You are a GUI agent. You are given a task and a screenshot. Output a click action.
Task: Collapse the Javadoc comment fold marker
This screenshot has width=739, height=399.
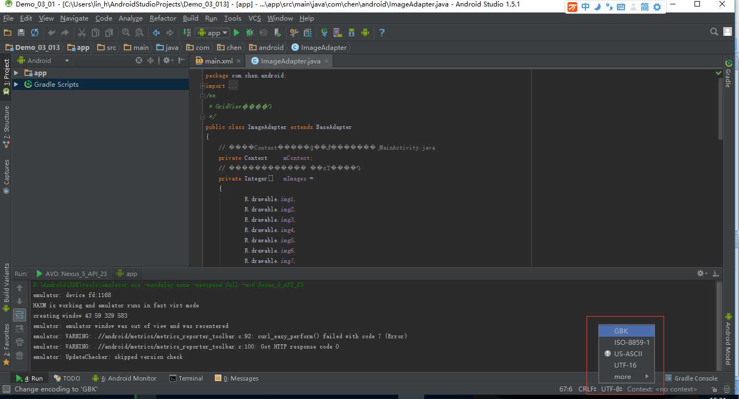point(202,96)
